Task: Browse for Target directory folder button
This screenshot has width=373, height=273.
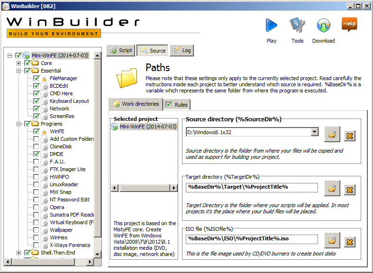Action: click(x=332, y=188)
